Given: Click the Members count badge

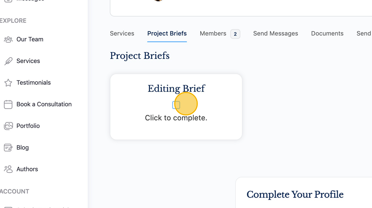Looking at the screenshot, I should click(235, 34).
